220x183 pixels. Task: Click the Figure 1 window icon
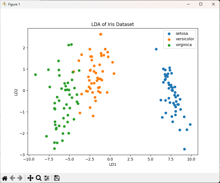point(5,4)
